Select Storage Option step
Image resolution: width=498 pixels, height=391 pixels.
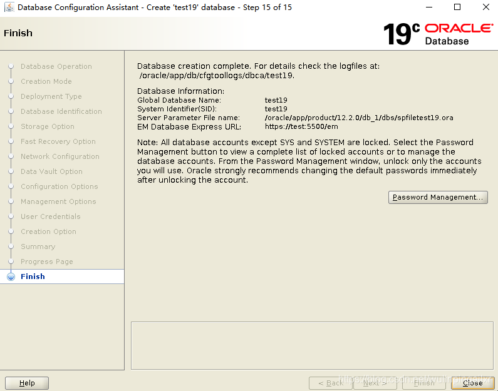coord(48,126)
